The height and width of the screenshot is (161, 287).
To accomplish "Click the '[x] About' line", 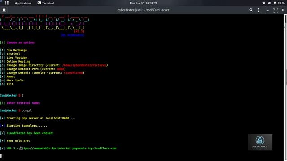I will [8, 76].
